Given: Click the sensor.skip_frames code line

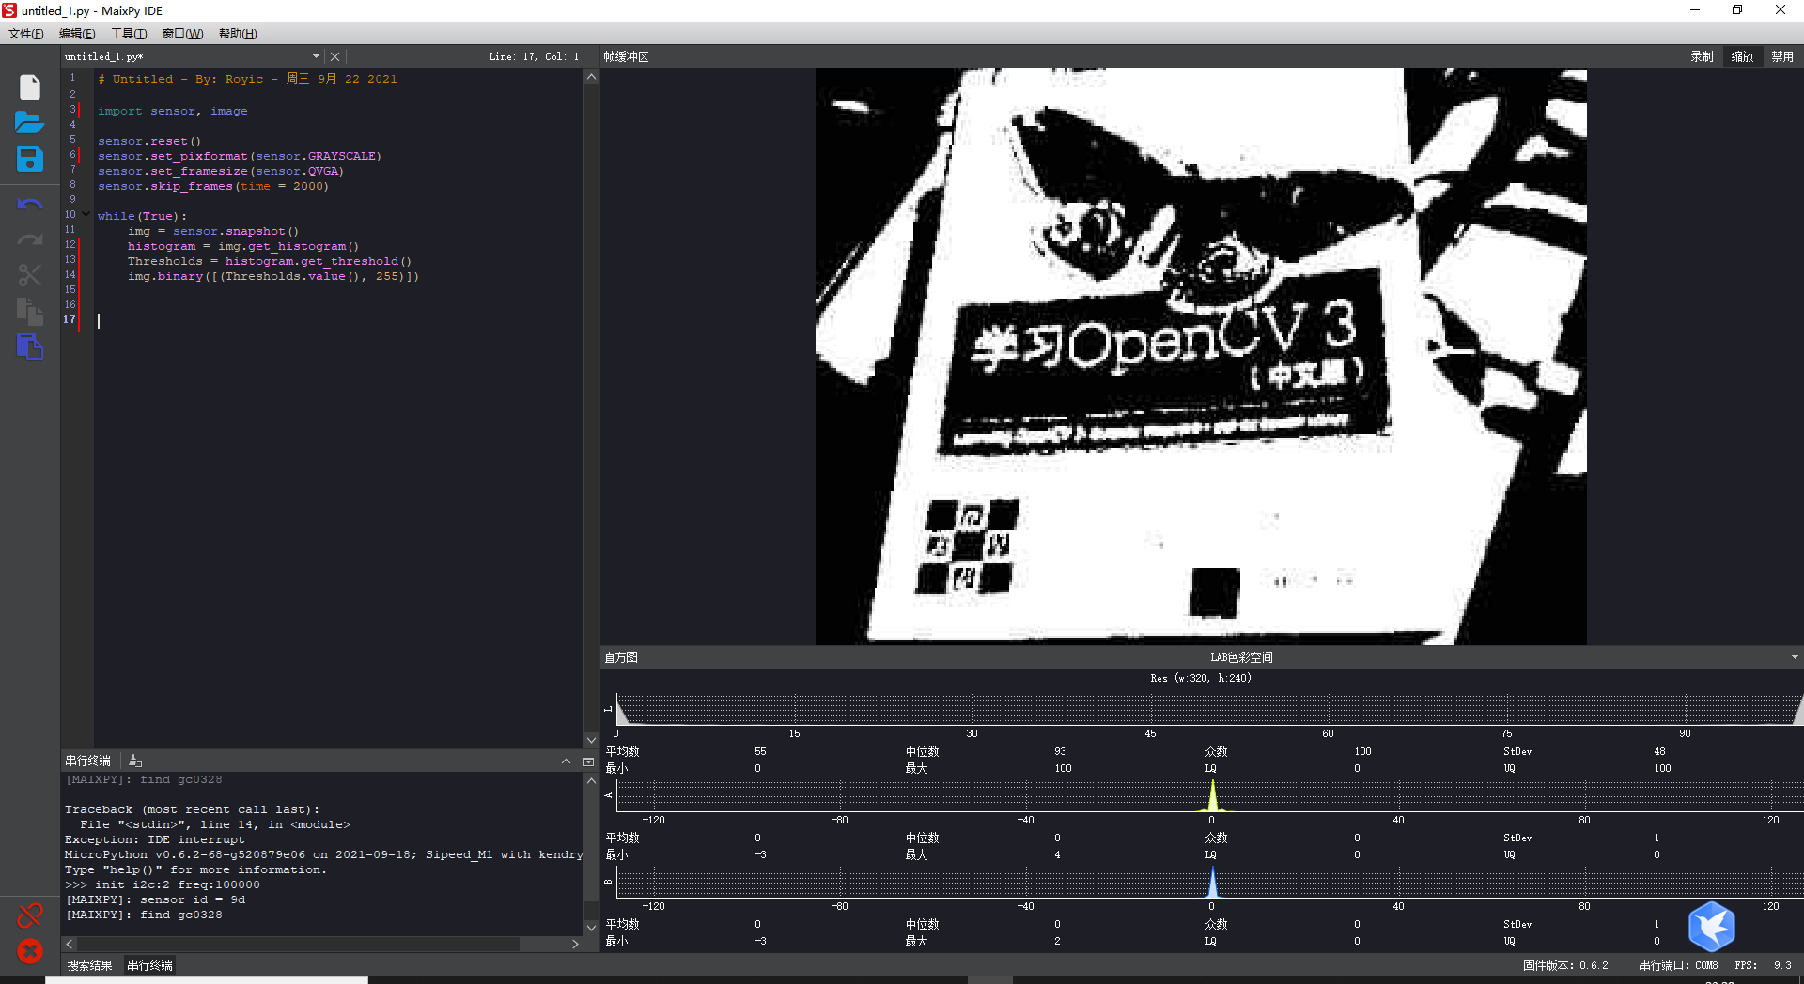Looking at the screenshot, I should pos(213,186).
